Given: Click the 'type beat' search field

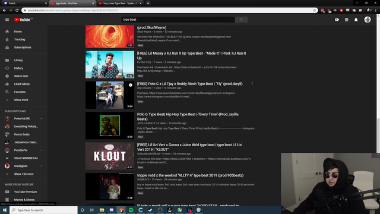Looking at the screenshot, I should 178,20.
